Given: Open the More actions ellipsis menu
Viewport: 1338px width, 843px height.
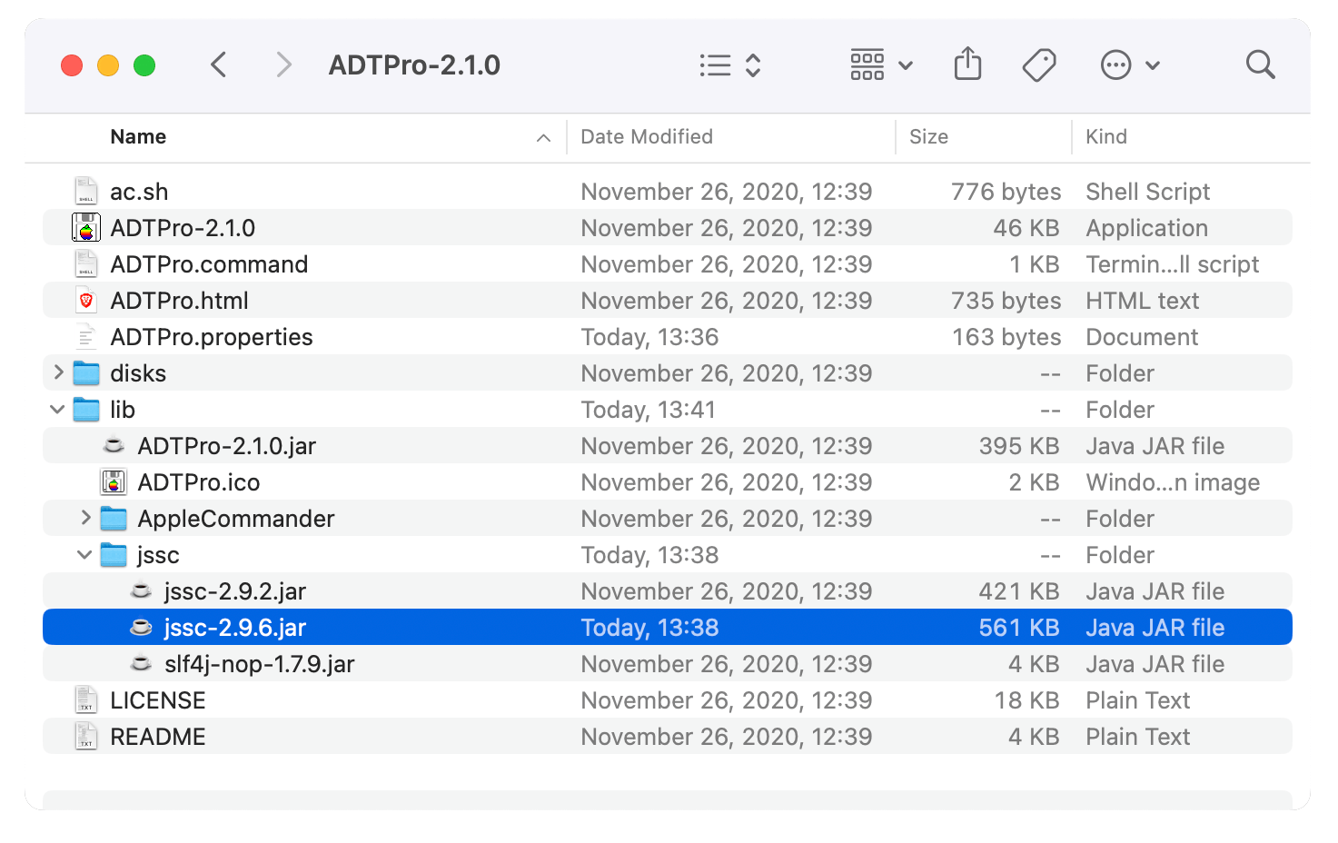Looking at the screenshot, I should (x=1130, y=65).
